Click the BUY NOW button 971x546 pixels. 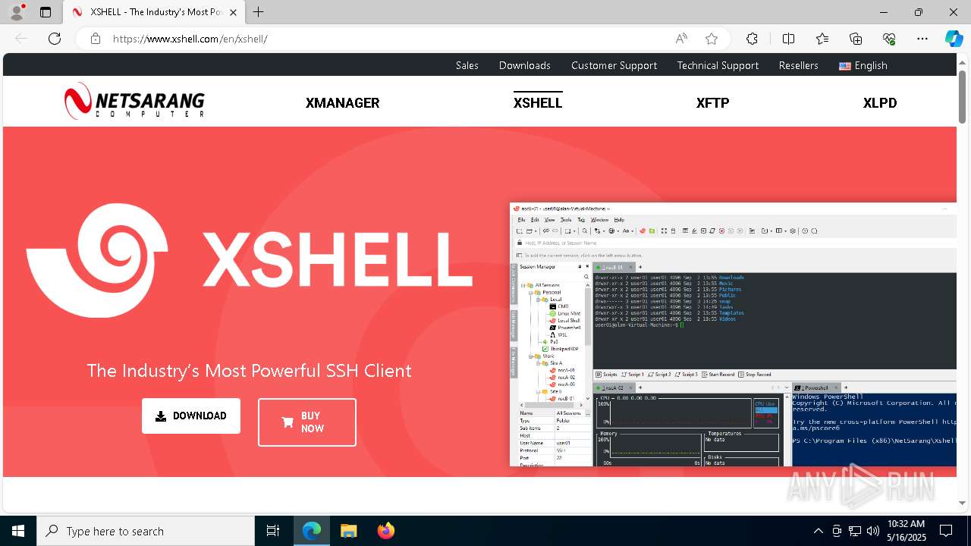[307, 422]
